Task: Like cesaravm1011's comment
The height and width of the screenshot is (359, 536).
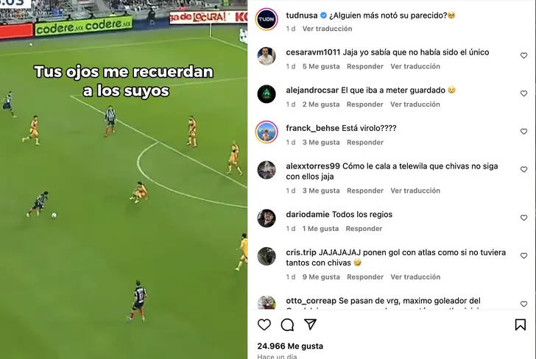Action: point(523,55)
